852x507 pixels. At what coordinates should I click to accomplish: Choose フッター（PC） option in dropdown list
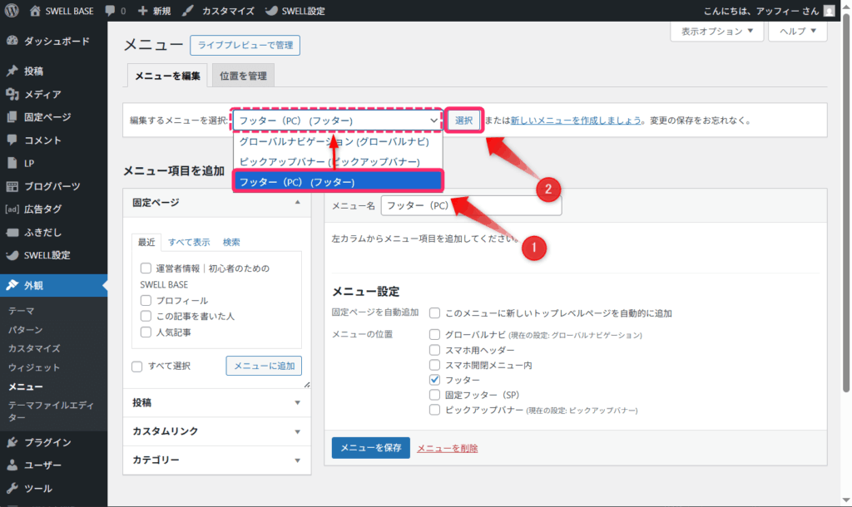(338, 182)
